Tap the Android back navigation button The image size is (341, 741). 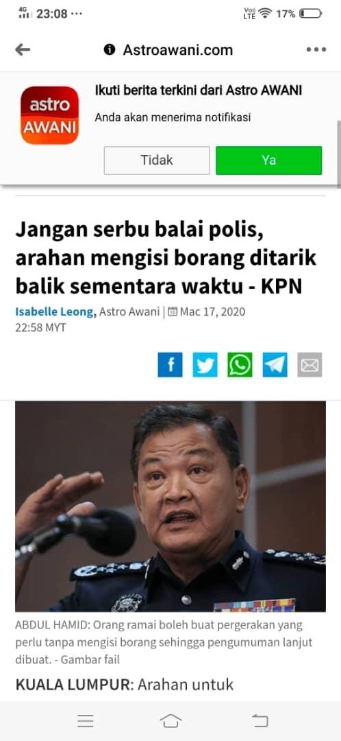(x=260, y=720)
